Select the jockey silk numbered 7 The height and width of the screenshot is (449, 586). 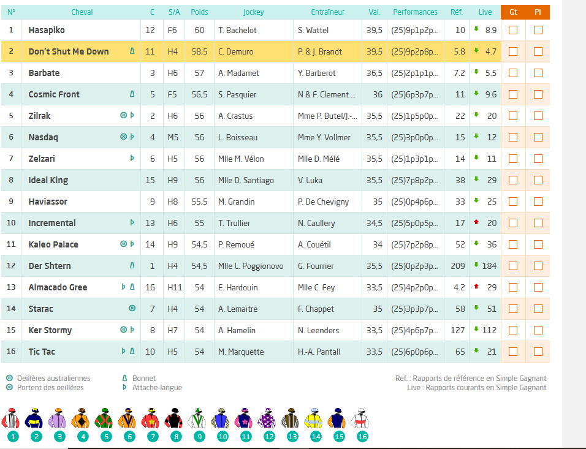point(153,420)
